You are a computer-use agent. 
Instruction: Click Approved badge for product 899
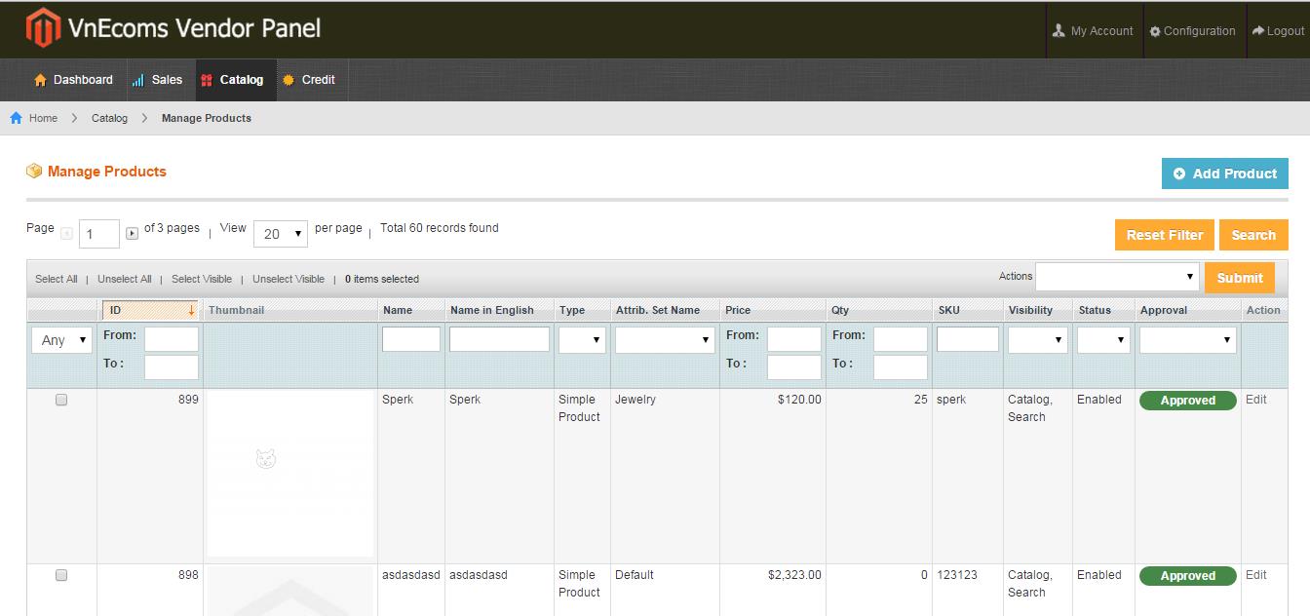[1187, 401]
